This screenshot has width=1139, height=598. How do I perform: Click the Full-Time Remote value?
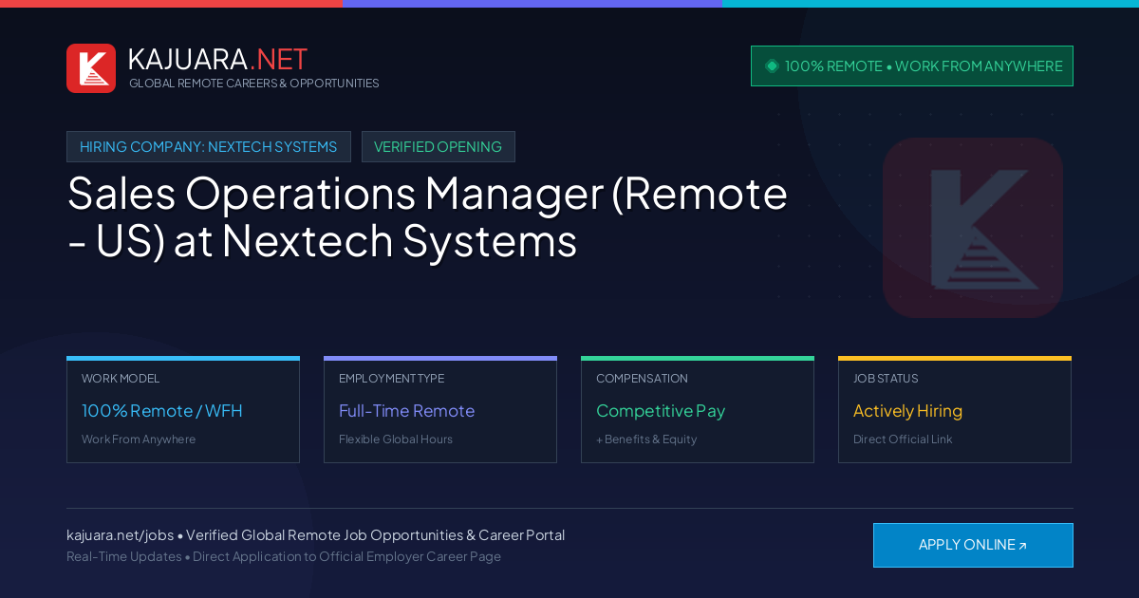(406, 411)
